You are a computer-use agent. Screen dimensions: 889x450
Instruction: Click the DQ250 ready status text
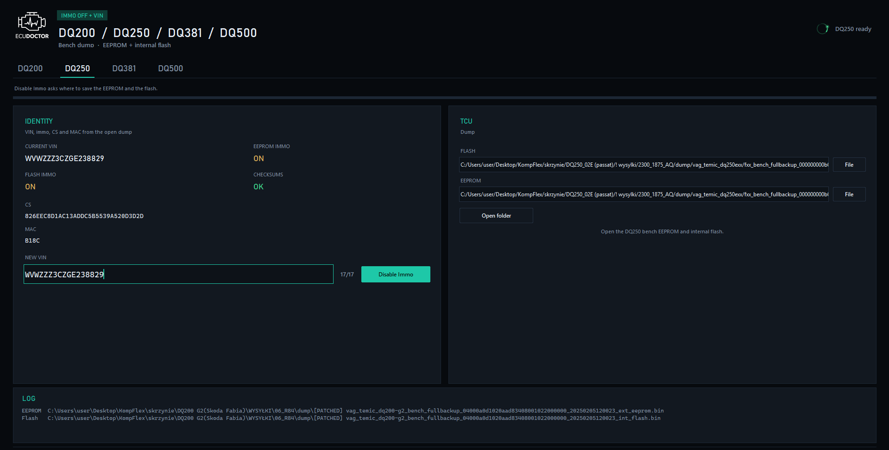[x=853, y=29]
